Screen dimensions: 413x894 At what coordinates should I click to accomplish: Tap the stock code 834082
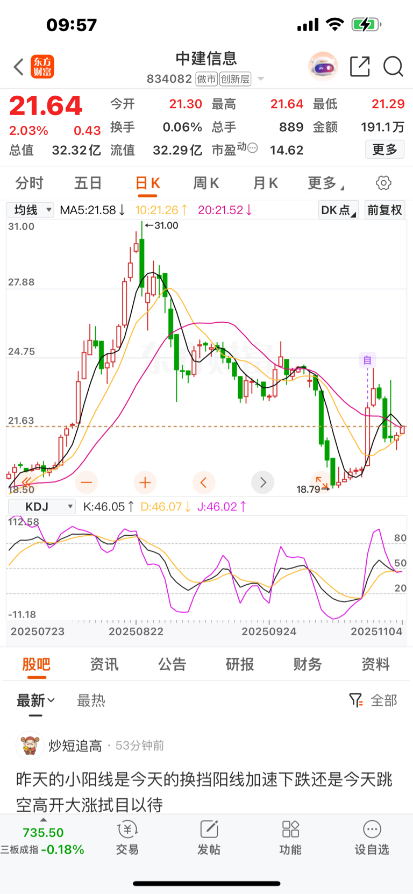(x=169, y=79)
